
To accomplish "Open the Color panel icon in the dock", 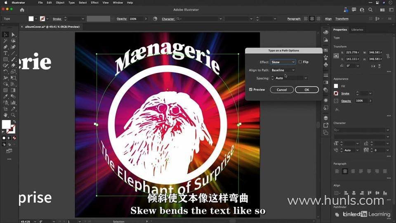I will coord(326,32).
